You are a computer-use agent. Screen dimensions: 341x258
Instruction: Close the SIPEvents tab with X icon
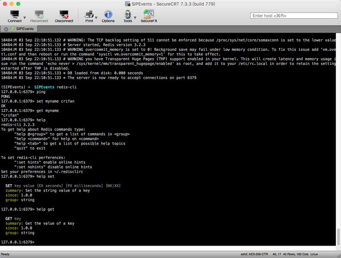(6, 29)
